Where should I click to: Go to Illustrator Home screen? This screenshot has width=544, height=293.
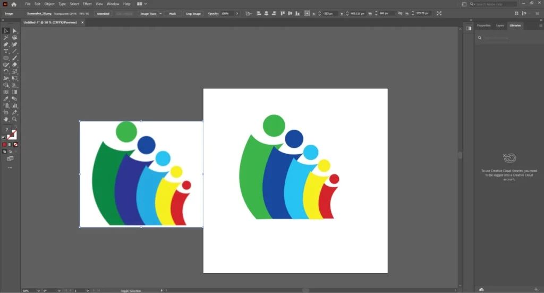(14, 4)
